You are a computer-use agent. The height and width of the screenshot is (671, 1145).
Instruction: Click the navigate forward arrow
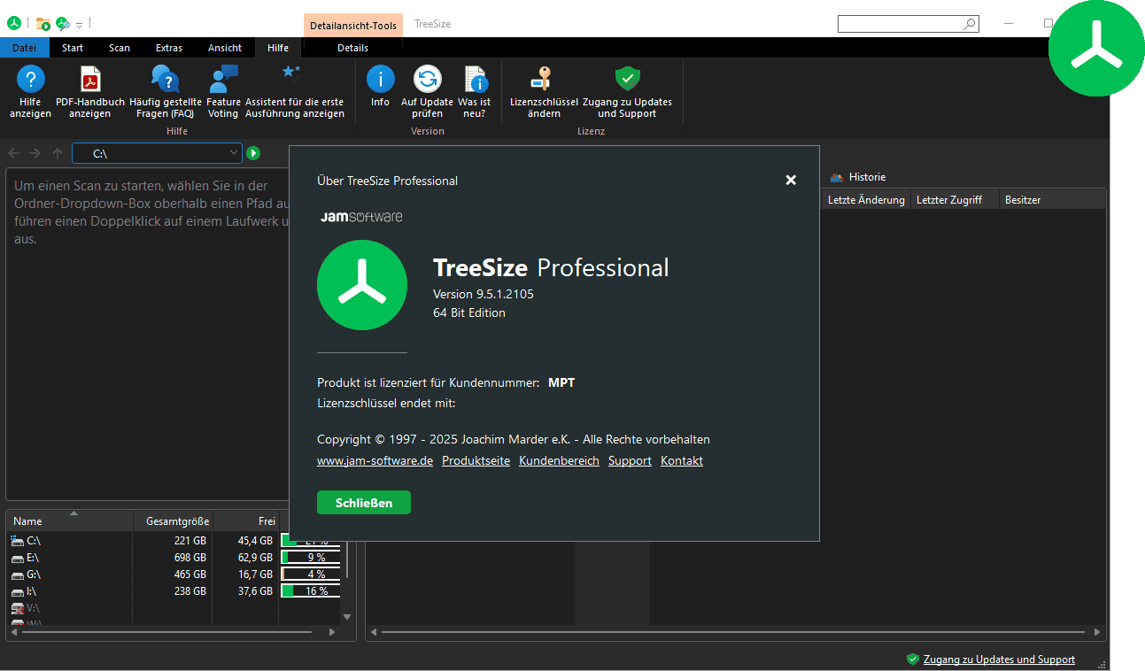(x=35, y=153)
